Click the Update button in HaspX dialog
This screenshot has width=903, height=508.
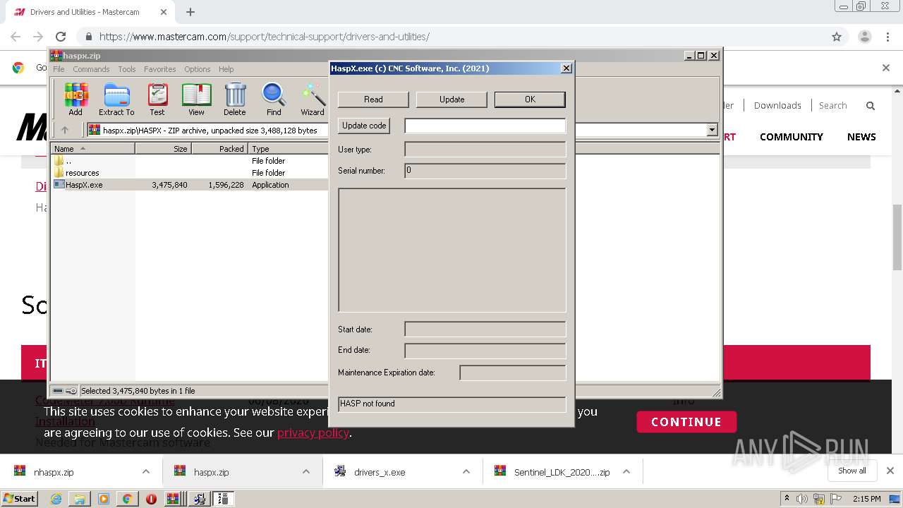tap(451, 99)
